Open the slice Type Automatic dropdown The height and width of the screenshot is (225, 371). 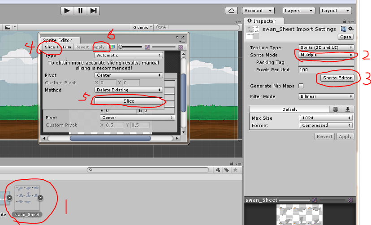pos(129,56)
